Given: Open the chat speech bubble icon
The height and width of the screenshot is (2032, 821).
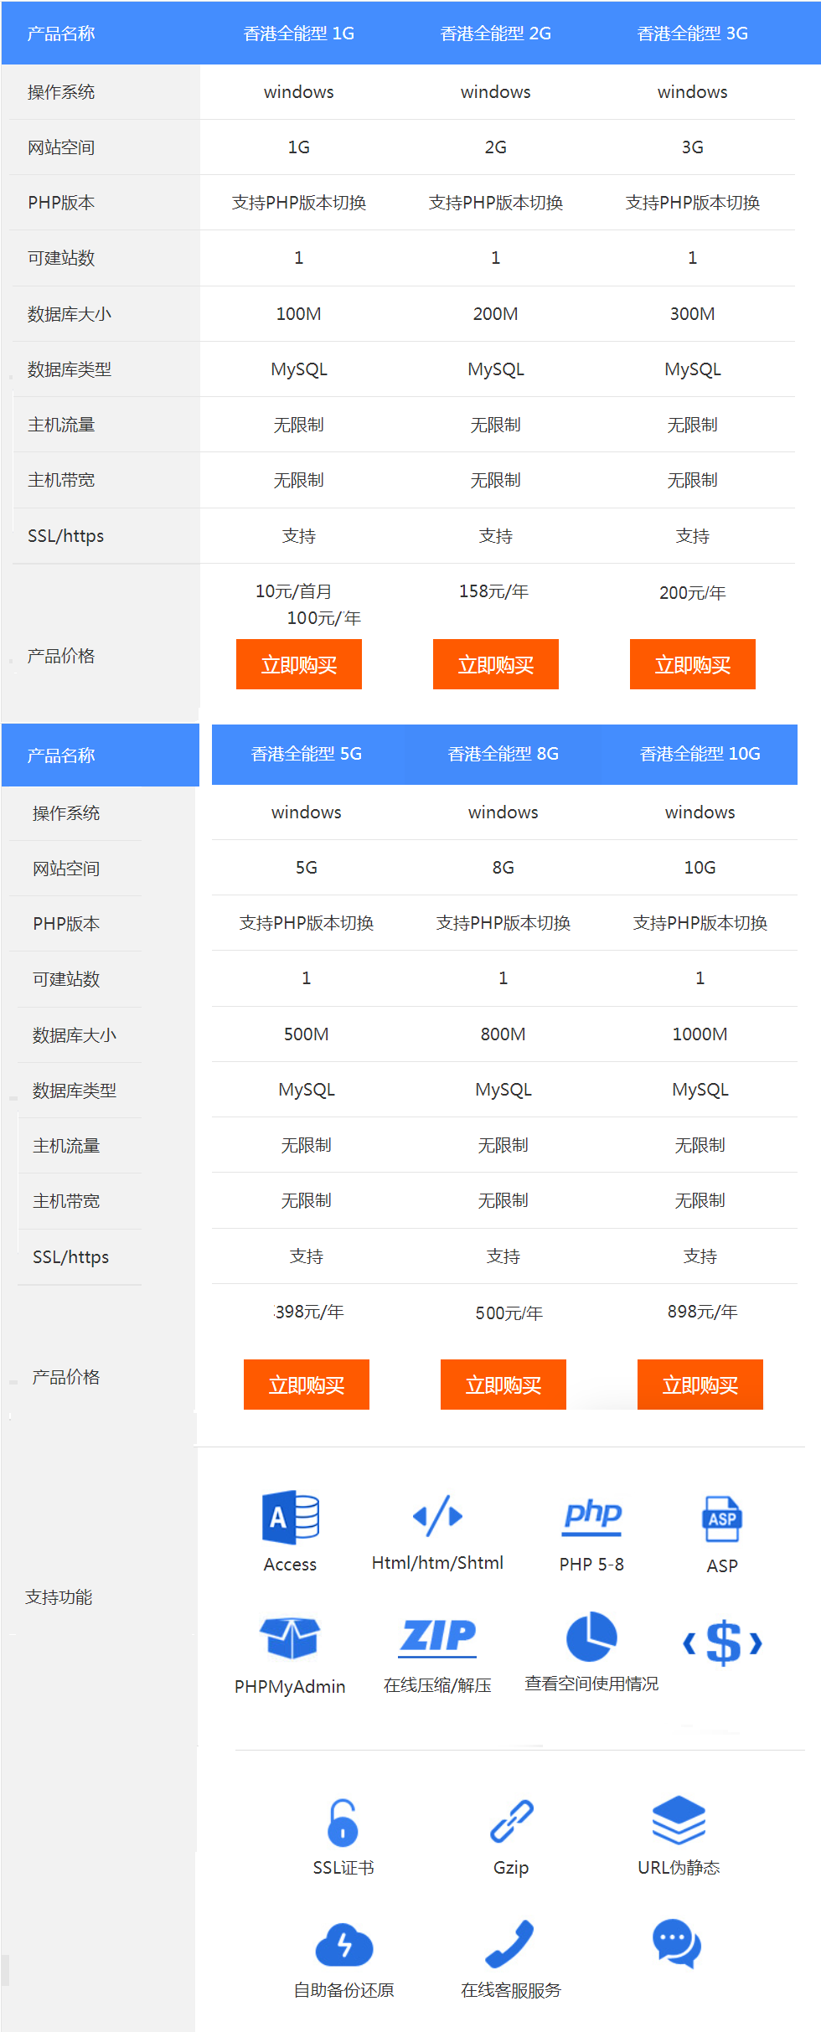Looking at the screenshot, I should (677, 1943).
